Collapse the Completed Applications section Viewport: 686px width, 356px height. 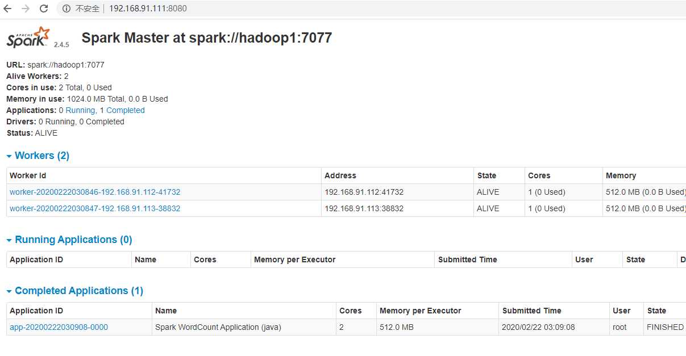click(9, 291)
